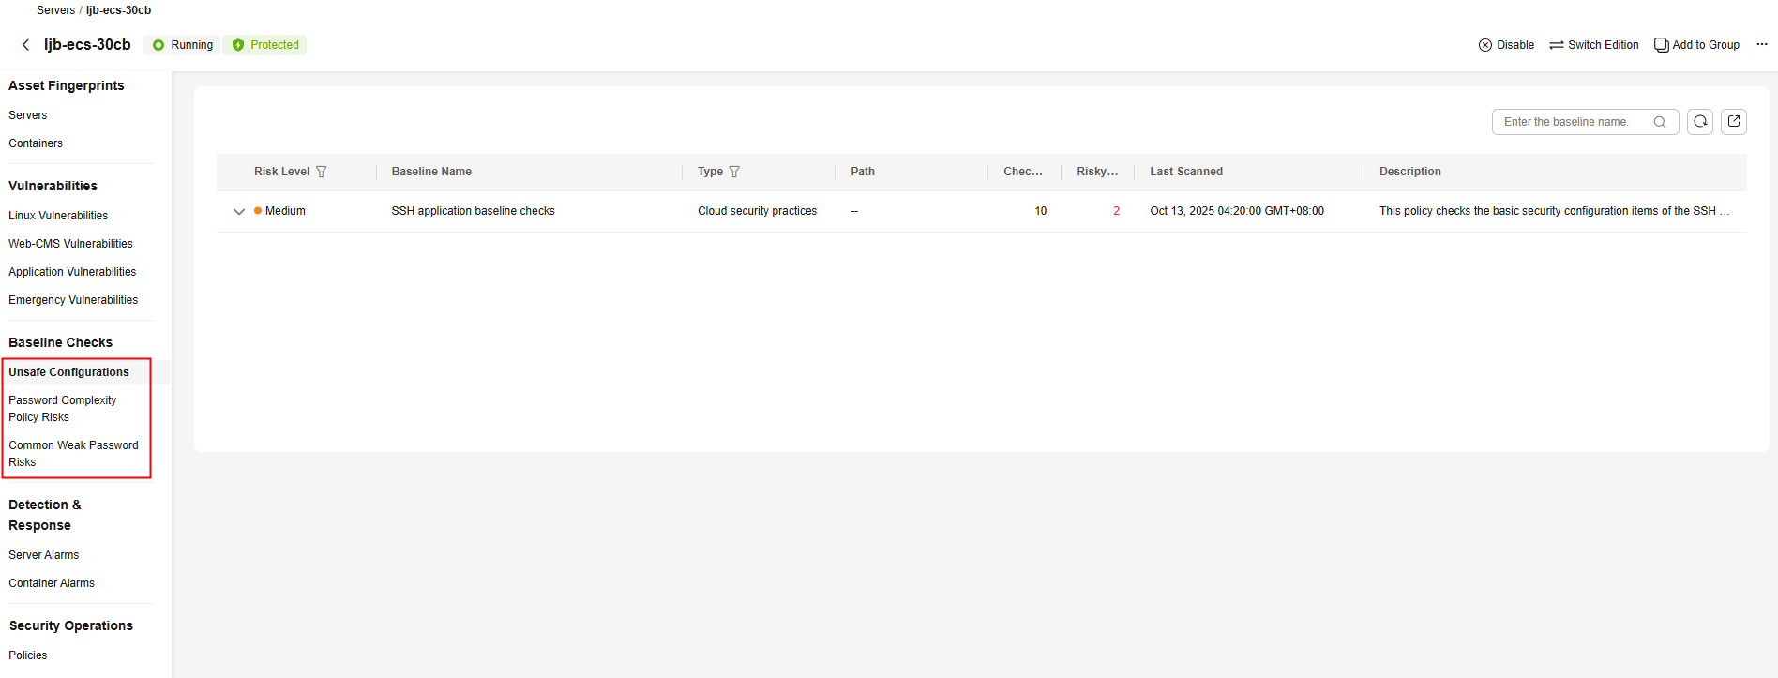Image resolution: width=1778 pixels, height=678 pixels.
Task: Click the export icon at table top
Action: point(1734,122)
